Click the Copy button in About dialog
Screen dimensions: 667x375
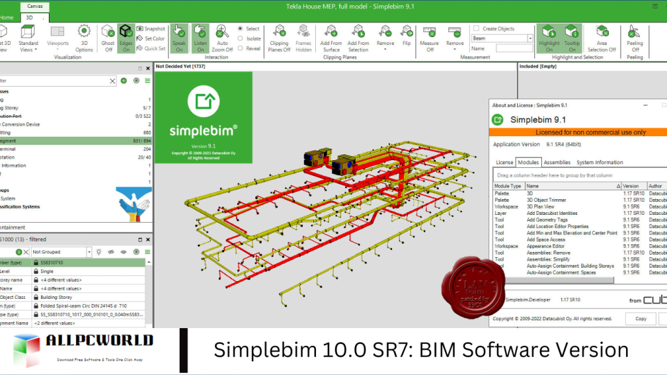[x=641, y=318]
